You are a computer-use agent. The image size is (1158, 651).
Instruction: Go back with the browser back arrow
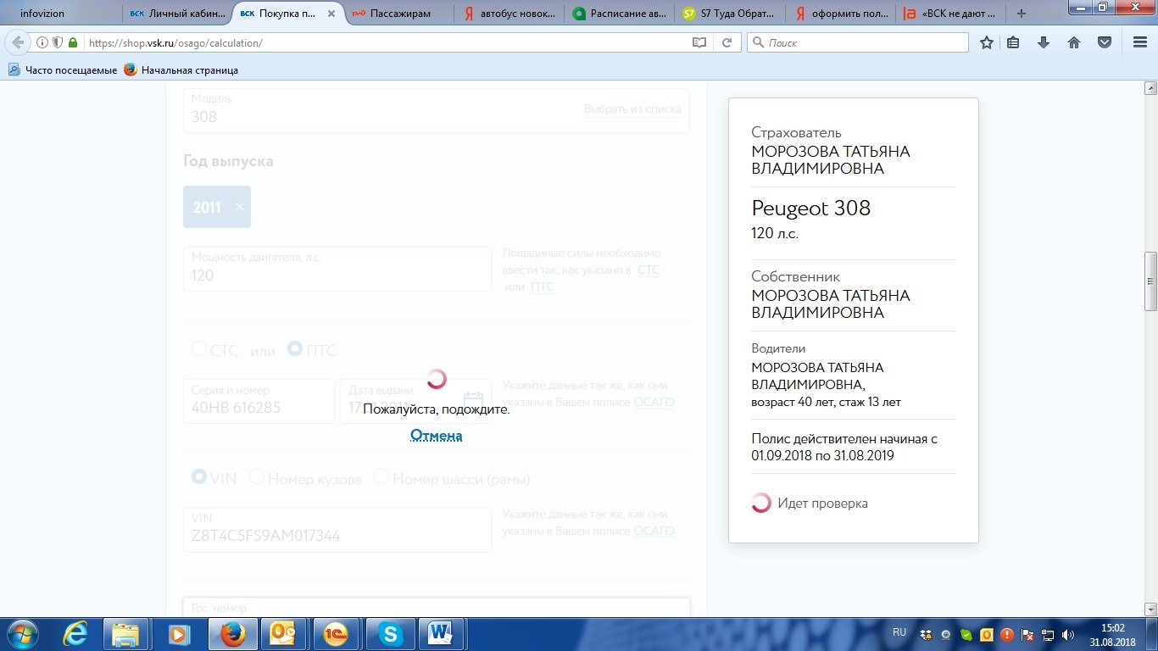pyautogui.click(x=18, y=42)
